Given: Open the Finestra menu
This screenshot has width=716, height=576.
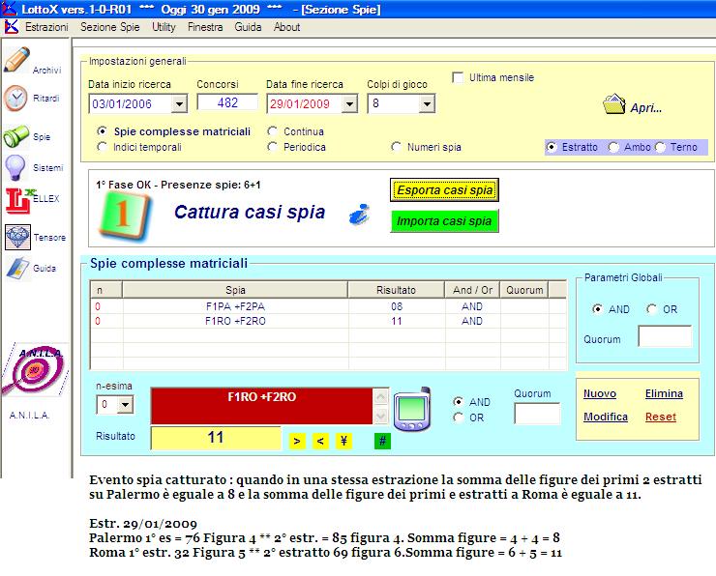Looking at the screenshot, I should click(205, 27).
